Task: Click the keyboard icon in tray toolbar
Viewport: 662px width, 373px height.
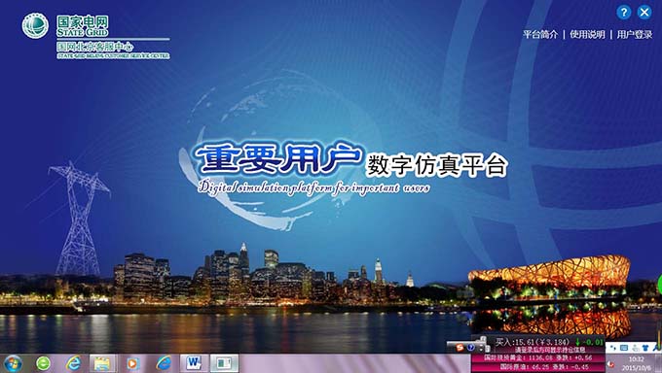Action: [x=624, y=348]
